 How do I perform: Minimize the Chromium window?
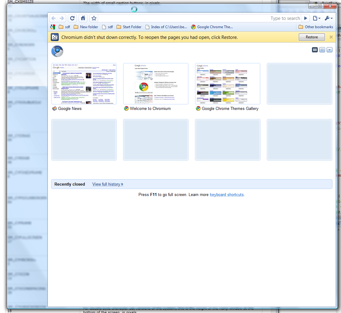tap(312, 6)
